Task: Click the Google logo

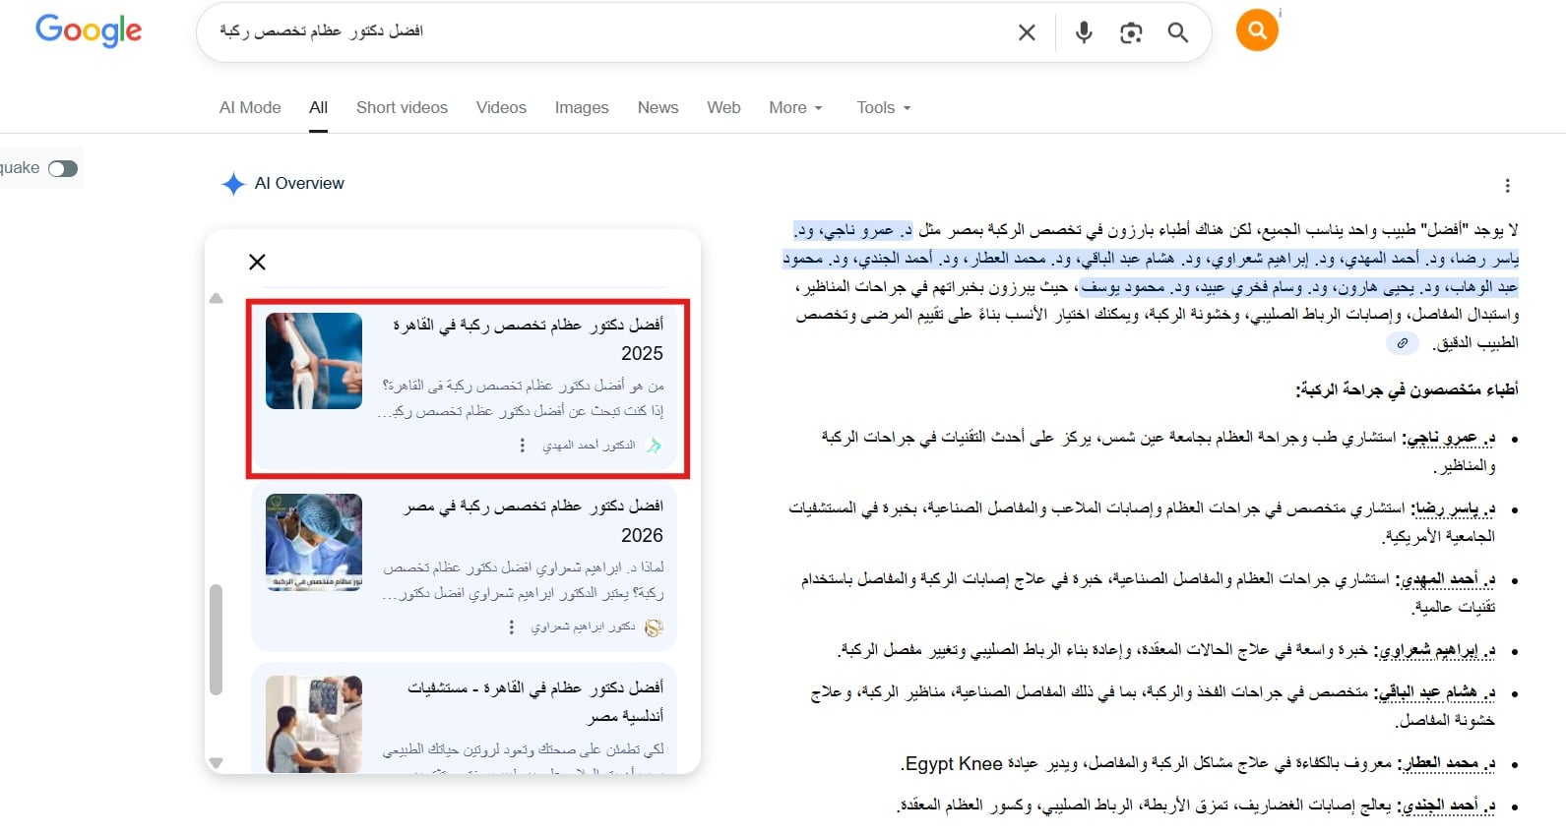Action: point(89,30)
